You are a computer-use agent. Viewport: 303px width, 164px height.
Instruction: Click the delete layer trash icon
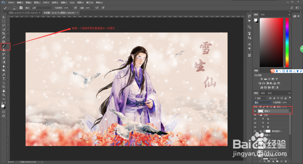pos(286,161)
